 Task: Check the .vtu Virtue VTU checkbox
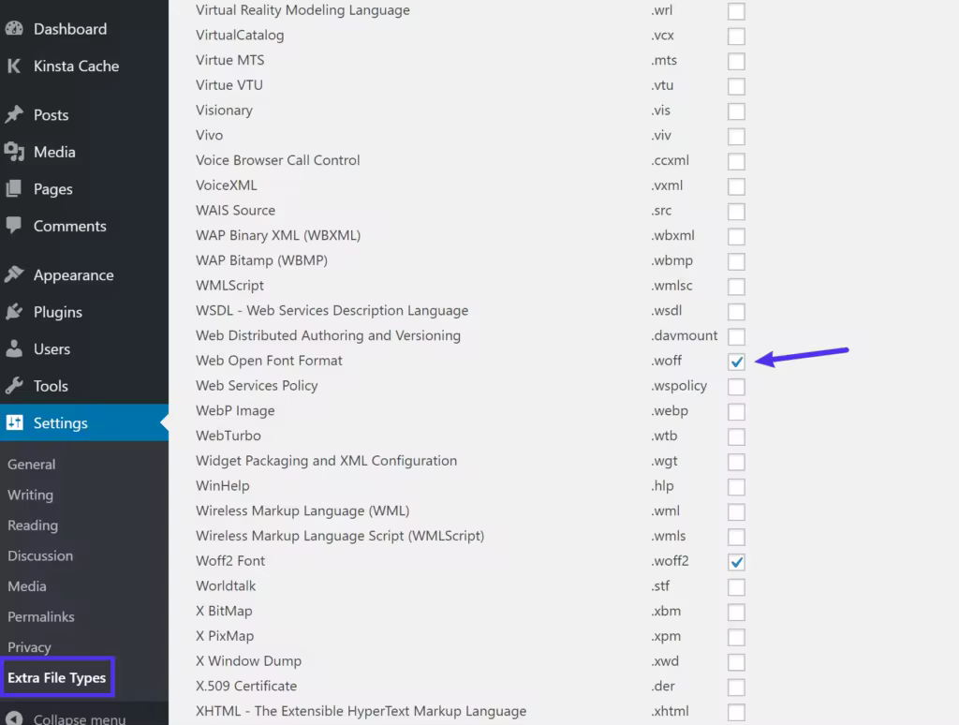[x=736, y=86]
